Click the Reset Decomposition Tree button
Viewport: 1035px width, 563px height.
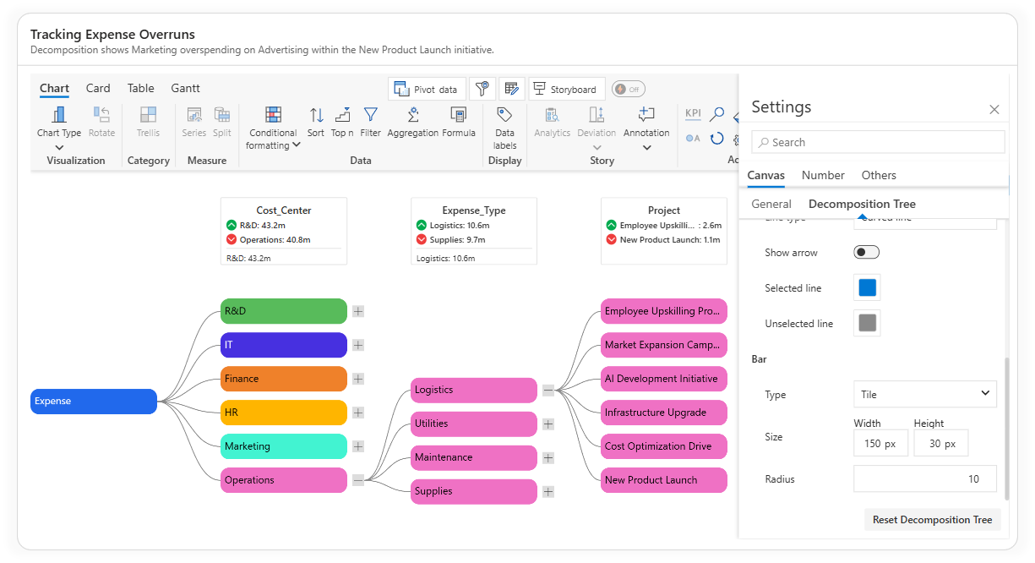click(932, 520)
